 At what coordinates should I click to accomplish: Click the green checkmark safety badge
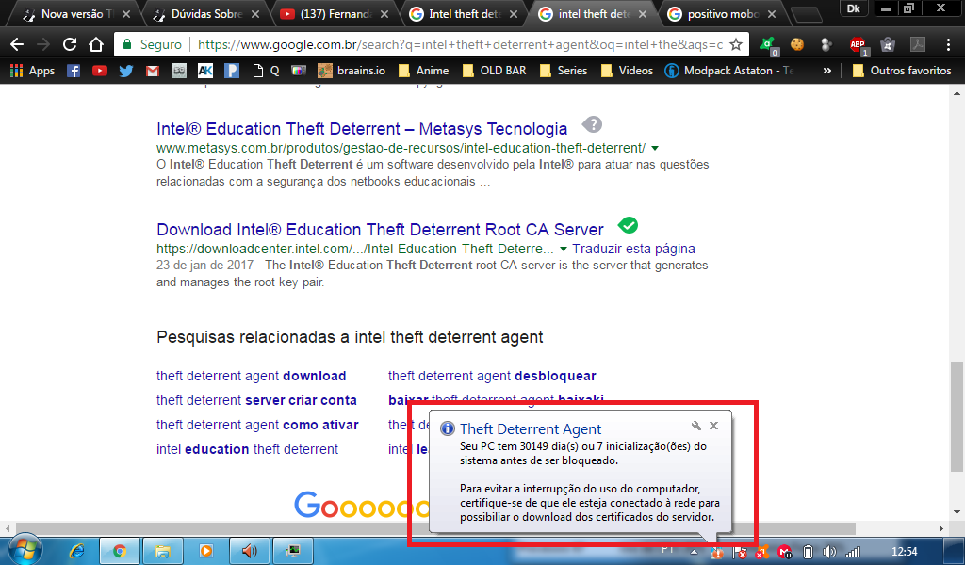point(628,225)
